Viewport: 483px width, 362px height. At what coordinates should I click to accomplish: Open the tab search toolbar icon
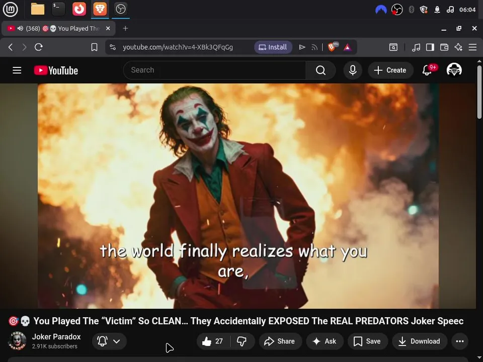coord(393,47)
